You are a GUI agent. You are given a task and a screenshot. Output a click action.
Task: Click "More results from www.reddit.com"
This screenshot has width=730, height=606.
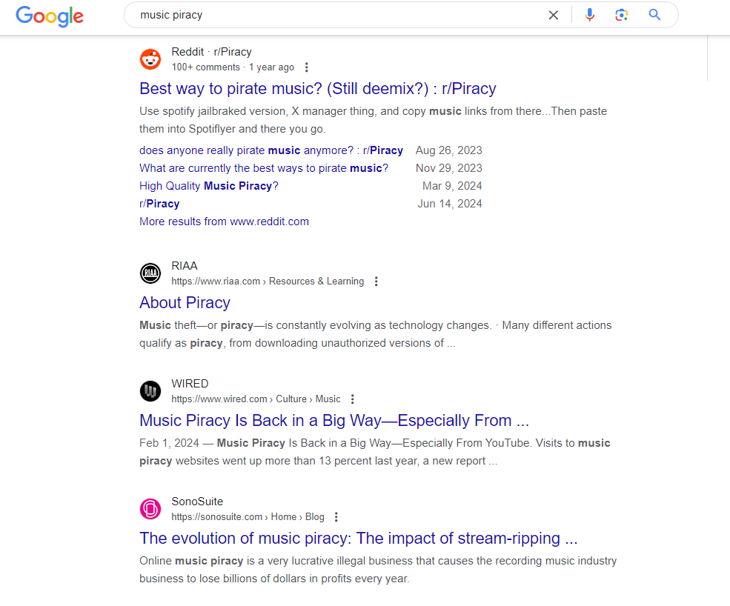click(224, 222)
